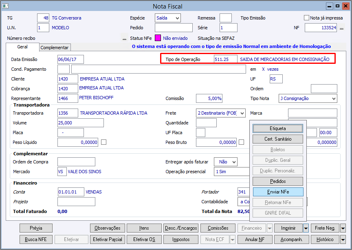Screen dimensions: 352x250
Task: Choose Etiqueta in the print popup menu
Action: click(x=278, y=128)
